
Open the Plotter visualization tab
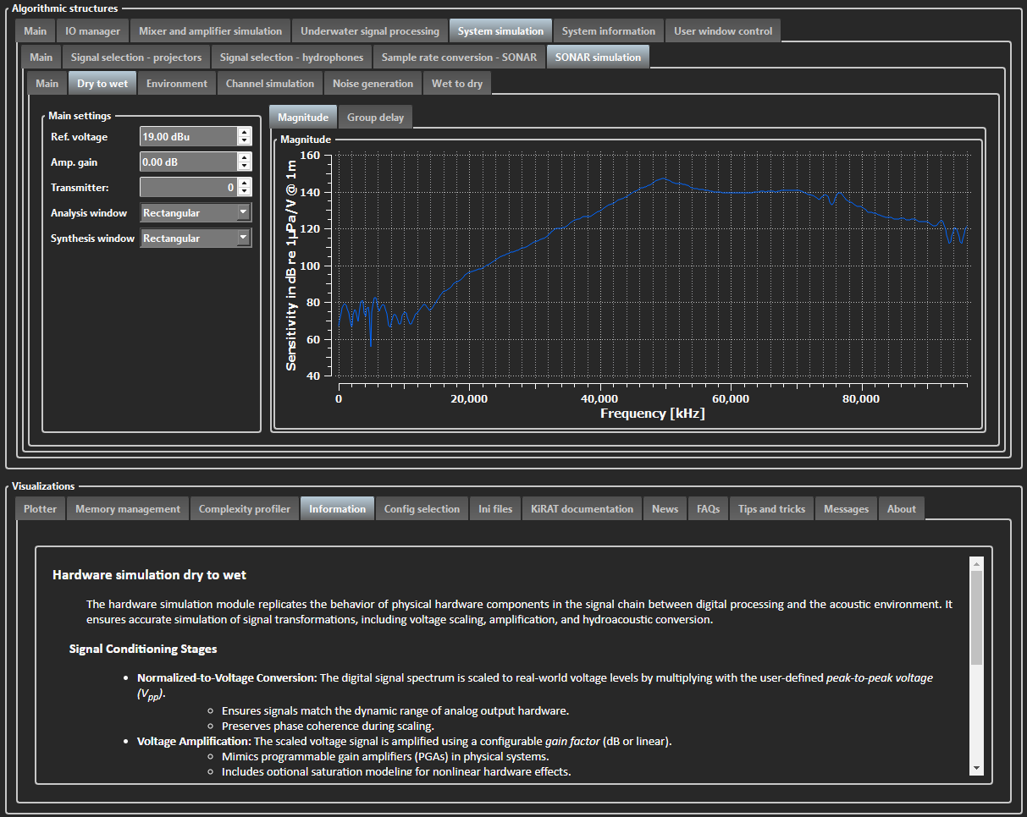tap(41, 509)
